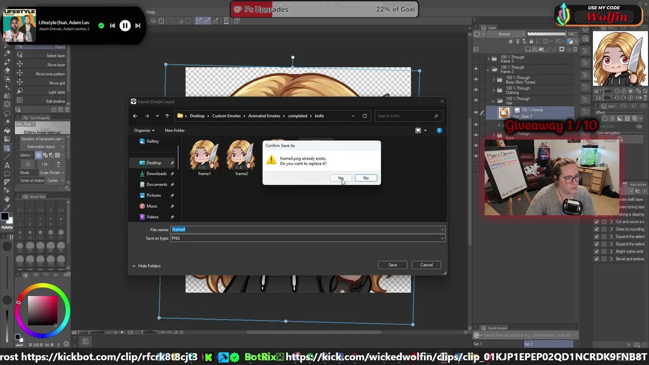Decline replacement with the No button
The image size is (649, 365).
366,178
